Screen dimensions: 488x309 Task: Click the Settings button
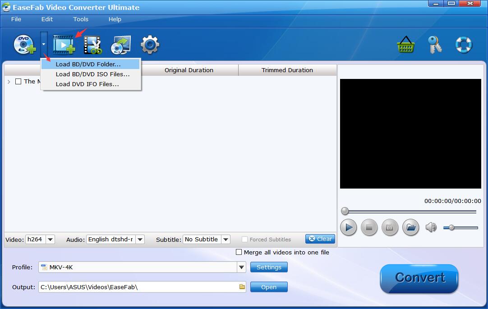(269, 267)
